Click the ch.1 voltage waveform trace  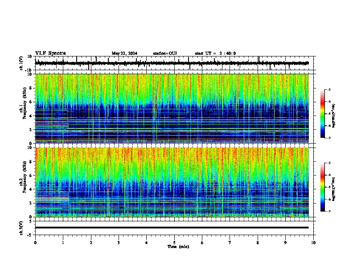pos(172,63)
